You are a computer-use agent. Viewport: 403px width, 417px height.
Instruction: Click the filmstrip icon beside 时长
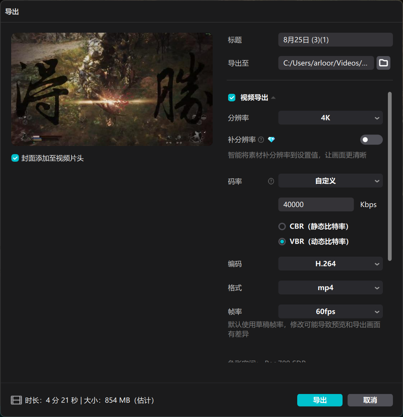(16, 400)
